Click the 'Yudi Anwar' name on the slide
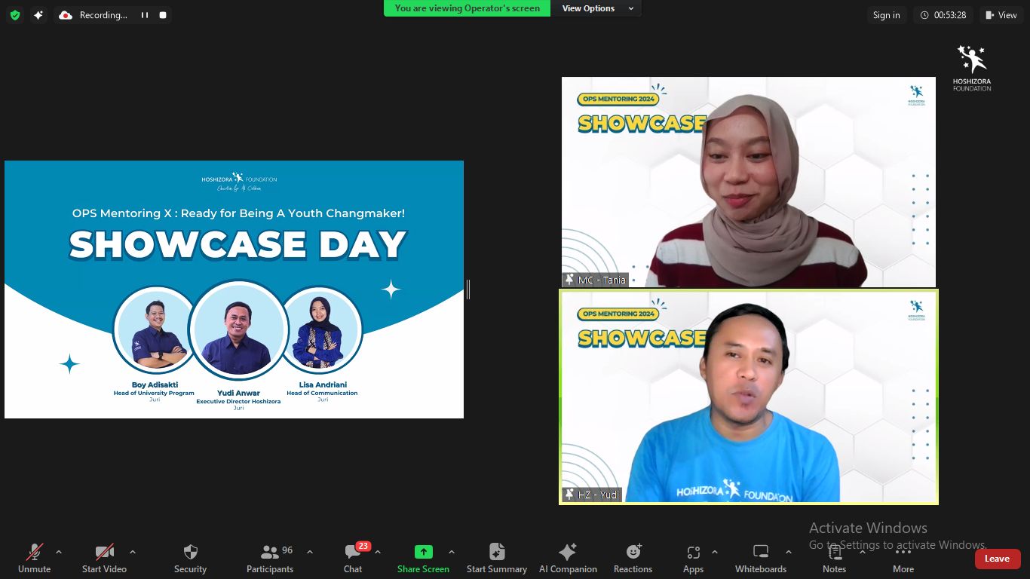The height and width of the screenshot is (579, 1030). point(238,394)
